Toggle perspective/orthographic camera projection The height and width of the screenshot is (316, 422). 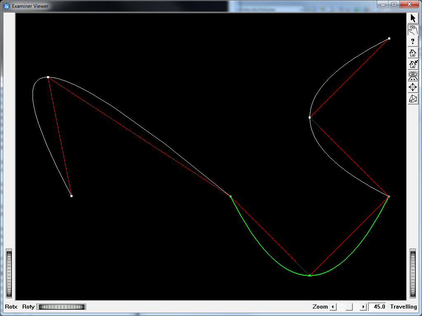pyautogui.click(x=413, y=98)
